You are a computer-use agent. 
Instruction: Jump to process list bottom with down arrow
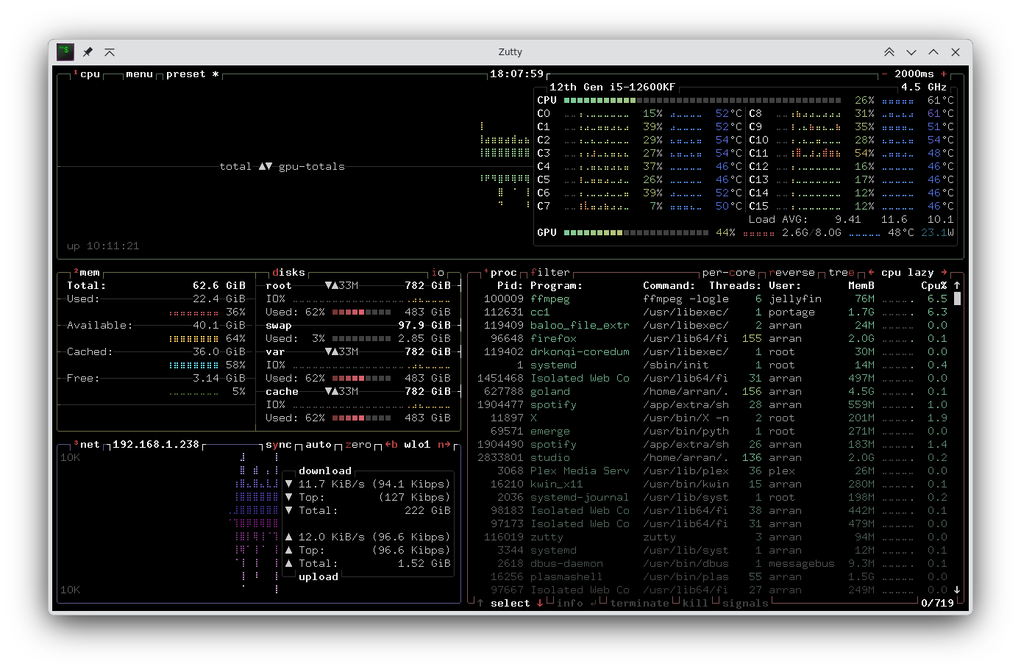click(x=957, y=590)
